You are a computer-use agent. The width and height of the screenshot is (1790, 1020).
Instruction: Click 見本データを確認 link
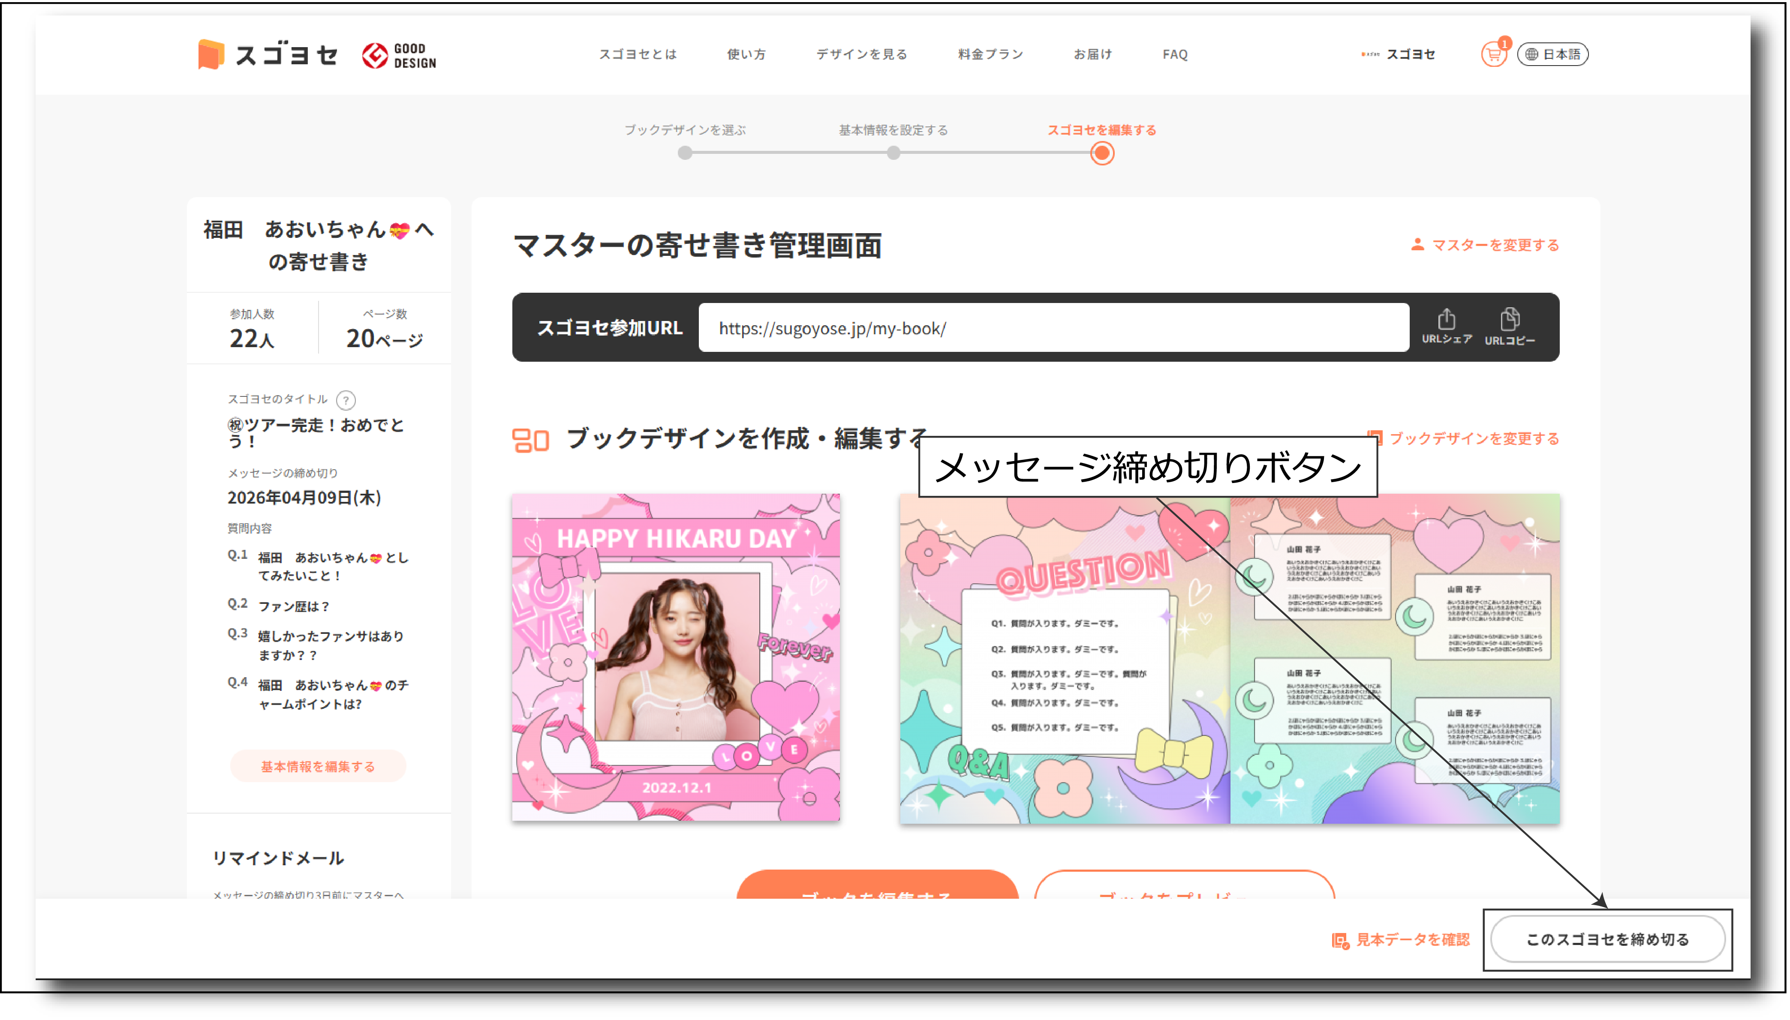(x=1400, y=939)
